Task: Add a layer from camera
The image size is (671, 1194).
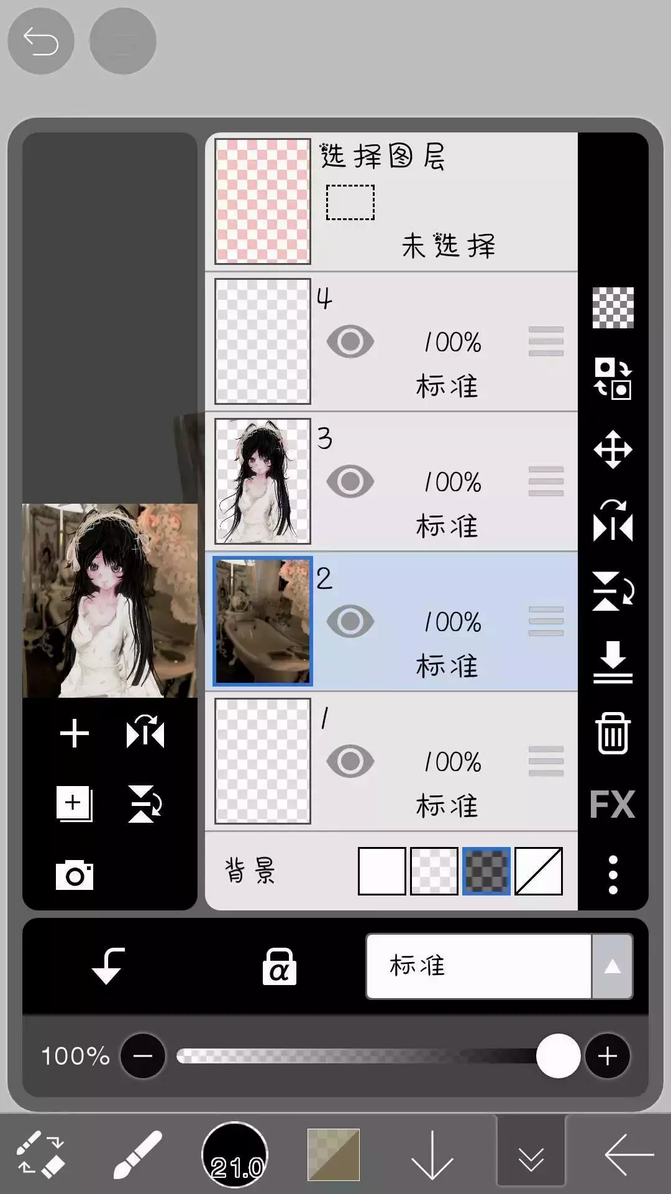Action: (75, 876)
